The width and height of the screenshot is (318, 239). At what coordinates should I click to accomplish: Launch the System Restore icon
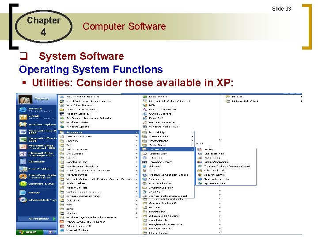pyautogui.click(x=200, y=184)
